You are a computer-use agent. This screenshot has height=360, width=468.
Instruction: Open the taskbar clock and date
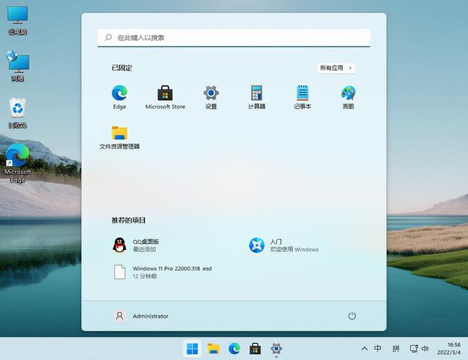click(453, 348)
